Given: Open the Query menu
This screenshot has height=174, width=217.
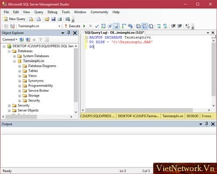Looking at the screenshot, I should tap(39, 12).
